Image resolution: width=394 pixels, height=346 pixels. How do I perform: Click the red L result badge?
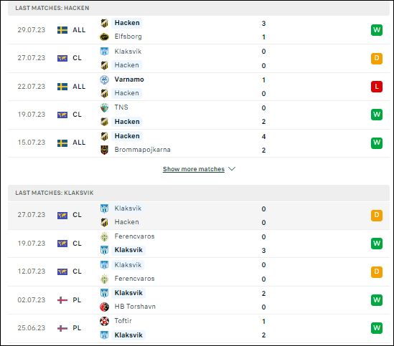[x=376, y=87]
